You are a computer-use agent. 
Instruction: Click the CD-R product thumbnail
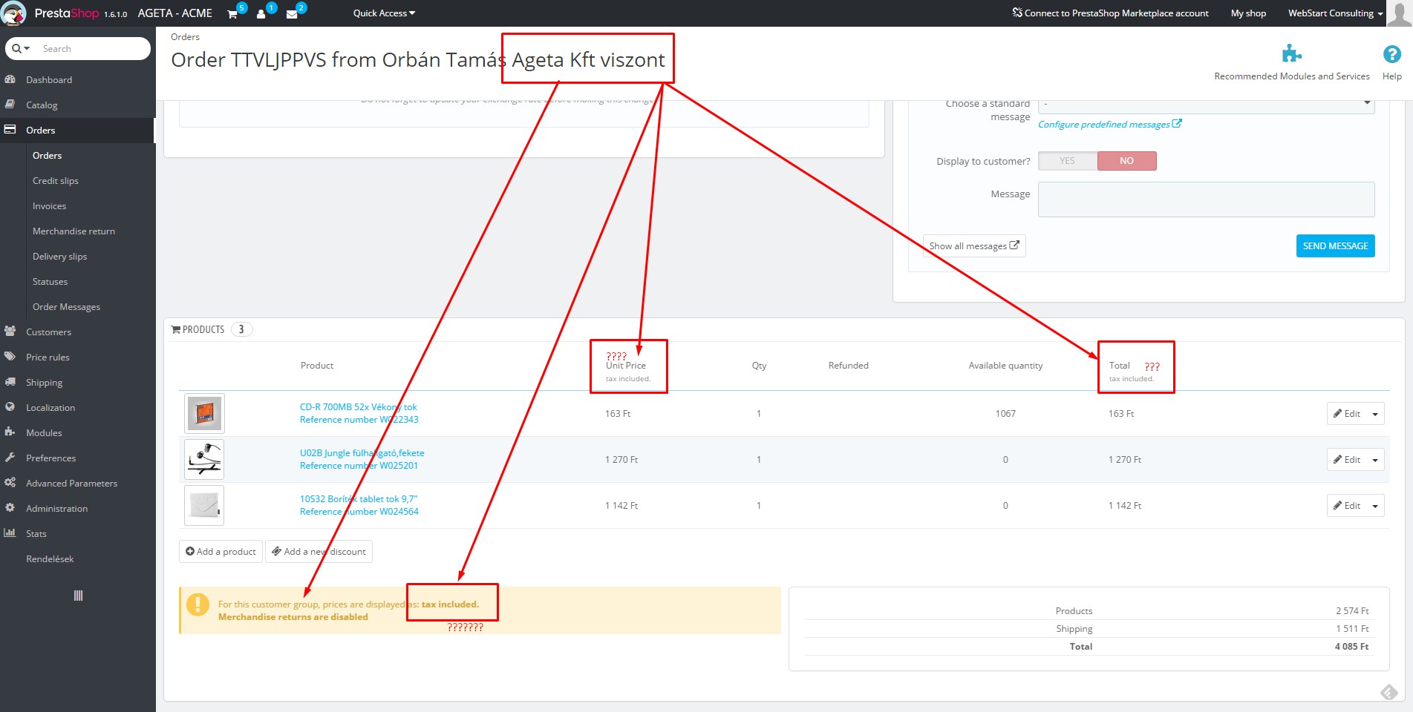point(204,414)
